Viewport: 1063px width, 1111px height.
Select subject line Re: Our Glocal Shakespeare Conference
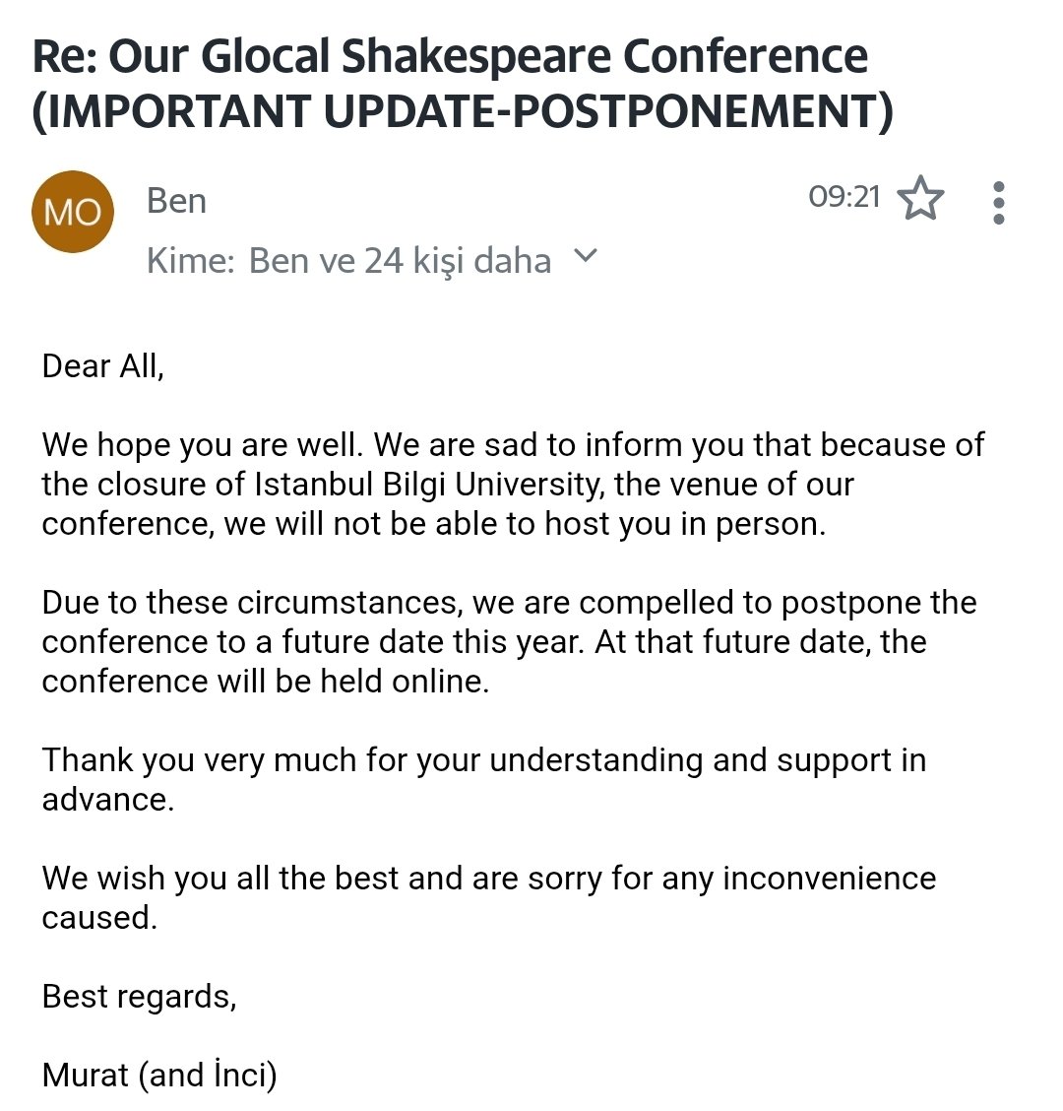point(450,56)
